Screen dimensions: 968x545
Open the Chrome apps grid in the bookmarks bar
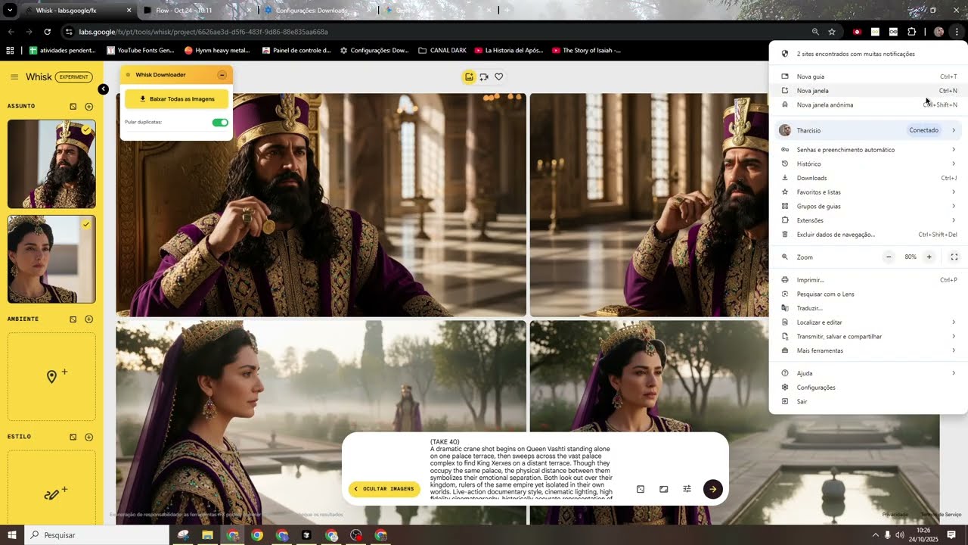(x=10, y=51)
